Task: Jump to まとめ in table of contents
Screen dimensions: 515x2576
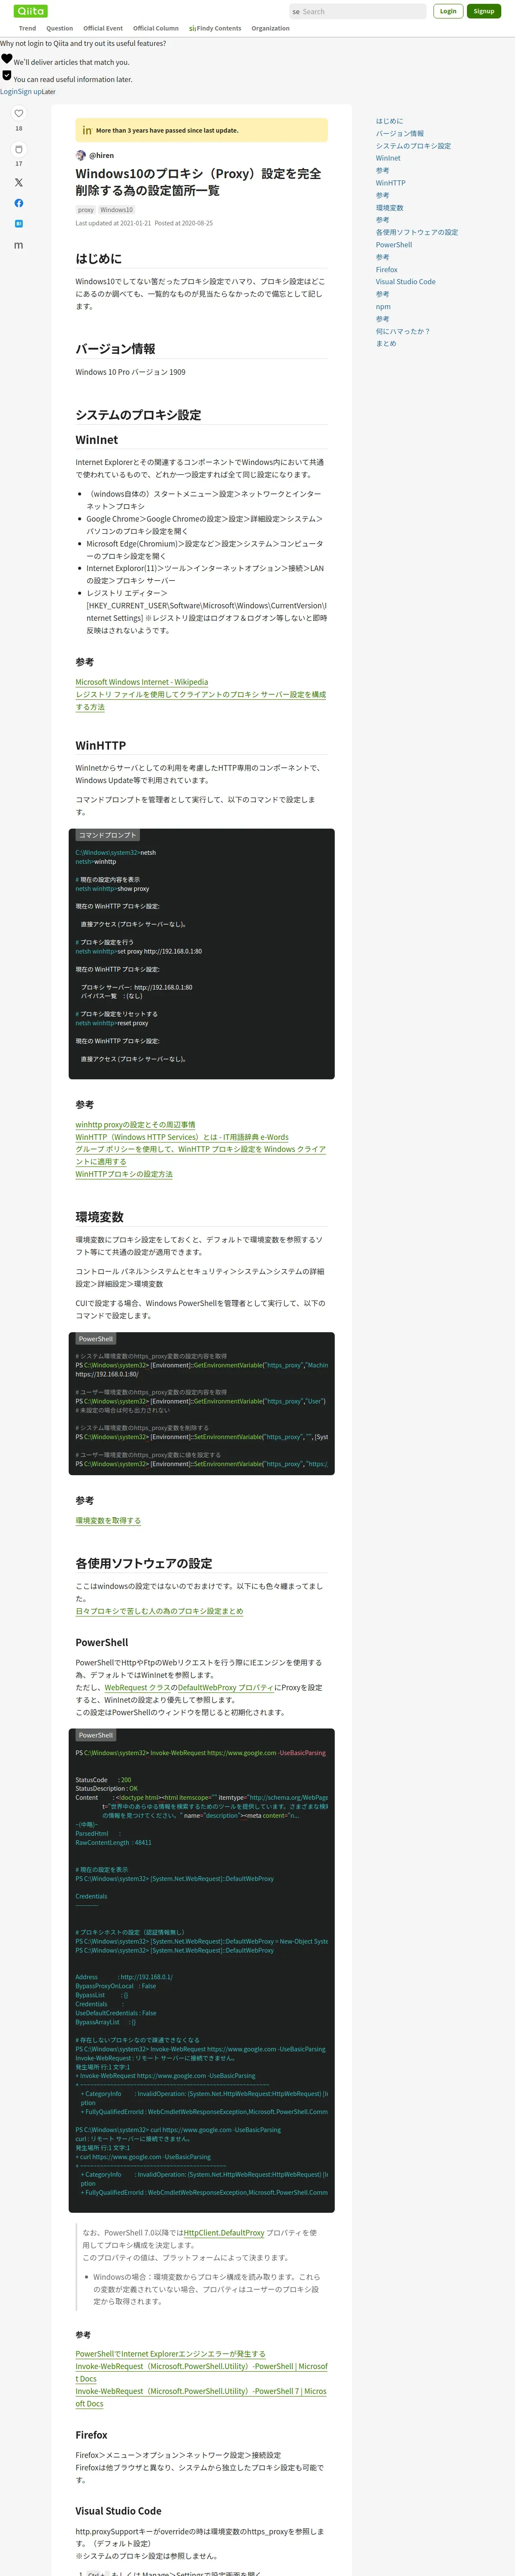Action: [x=386, y=343]
